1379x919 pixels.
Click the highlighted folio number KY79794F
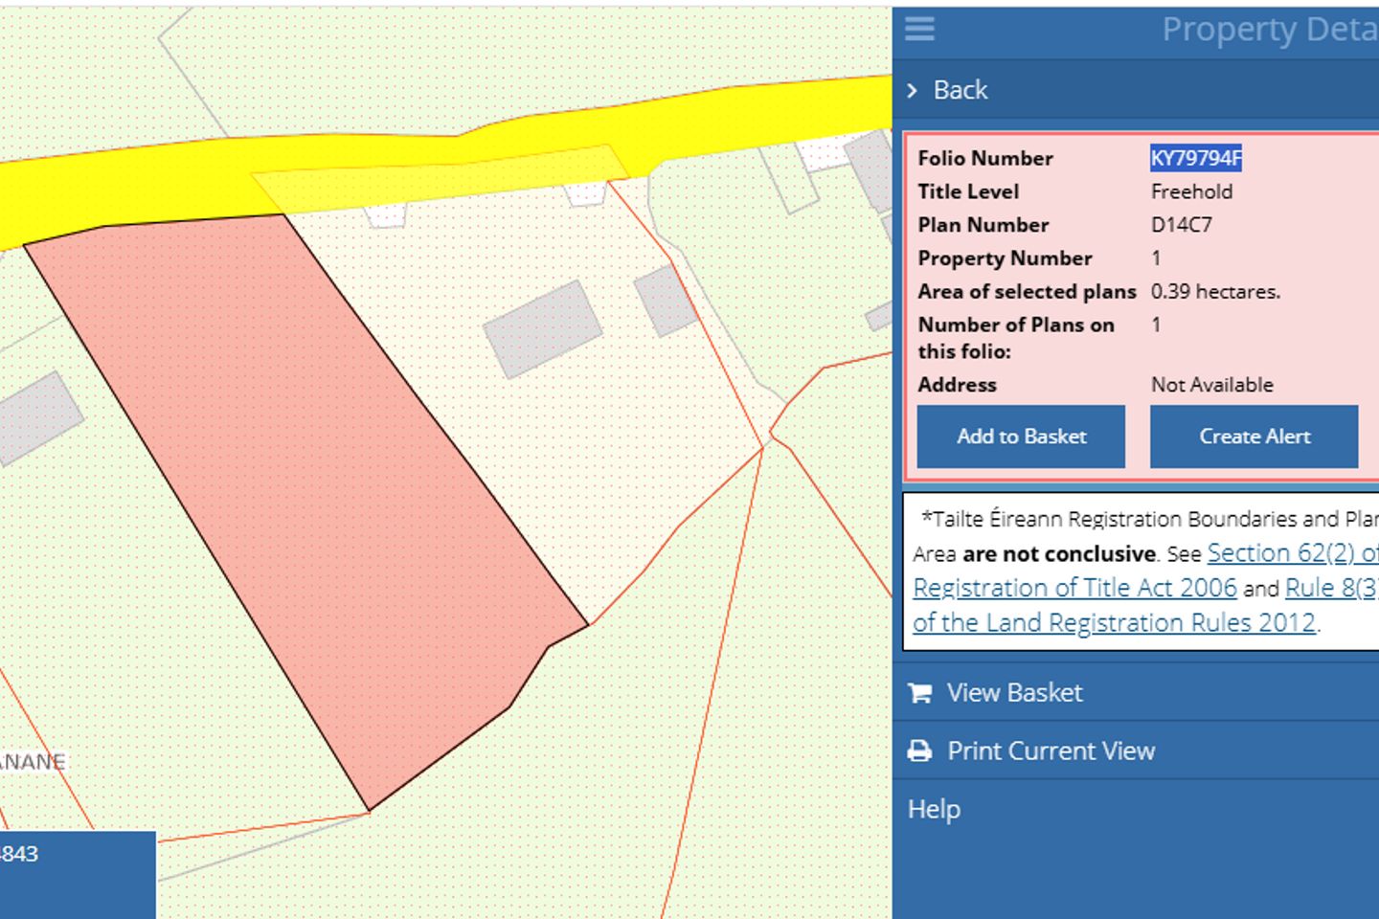point(1195,159)
